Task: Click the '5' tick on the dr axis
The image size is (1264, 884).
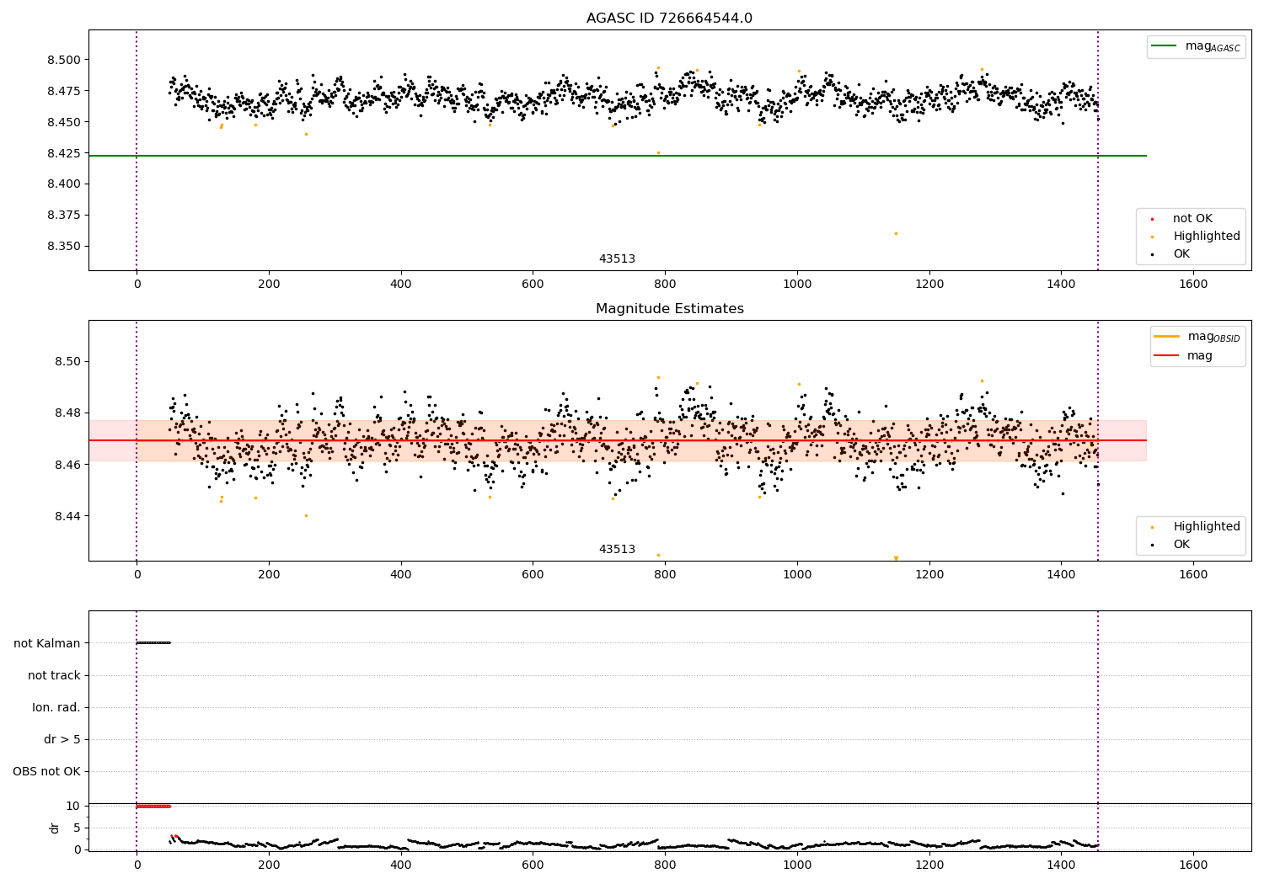Action: point(77,828)
